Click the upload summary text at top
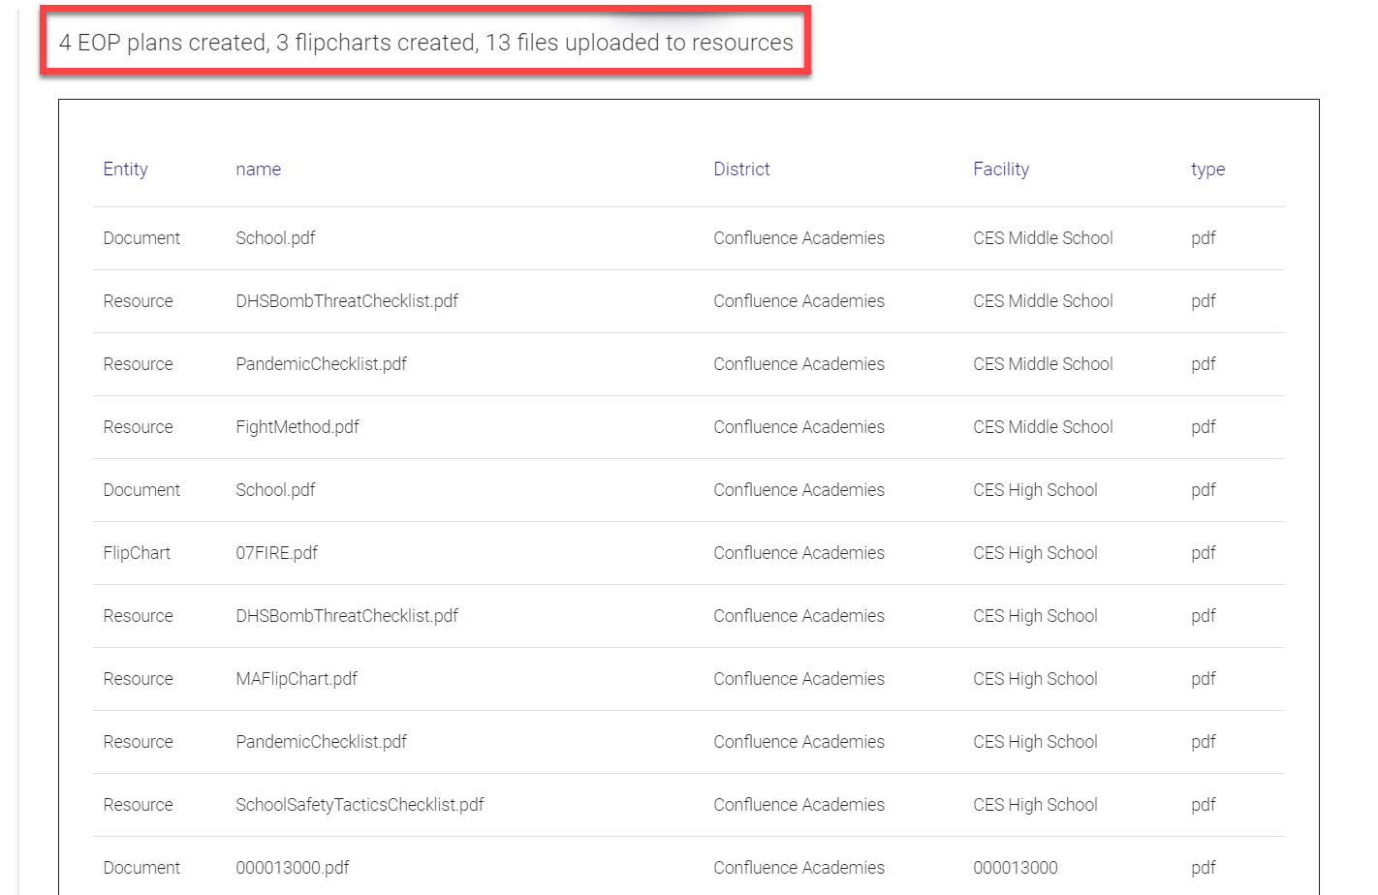The width and height of the screenshot is (1378, 895). pos(425,43)
